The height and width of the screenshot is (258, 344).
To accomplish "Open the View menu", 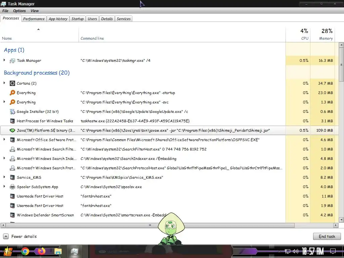I will coord(35,11).
